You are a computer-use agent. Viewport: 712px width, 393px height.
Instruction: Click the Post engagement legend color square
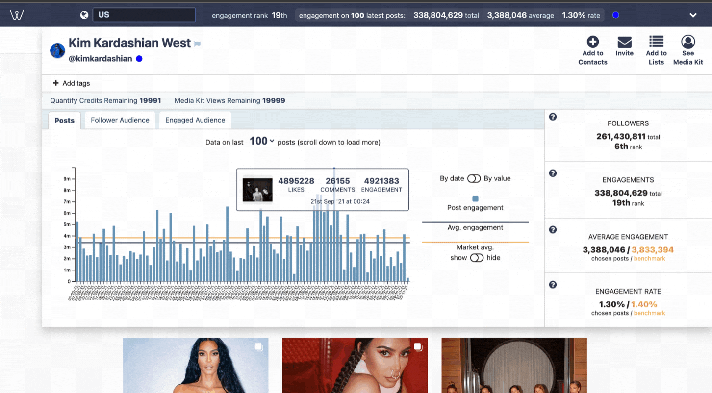(x=475, y=198)
